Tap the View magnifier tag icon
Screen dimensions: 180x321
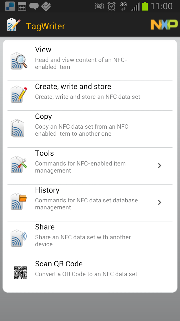pos(19,61)
